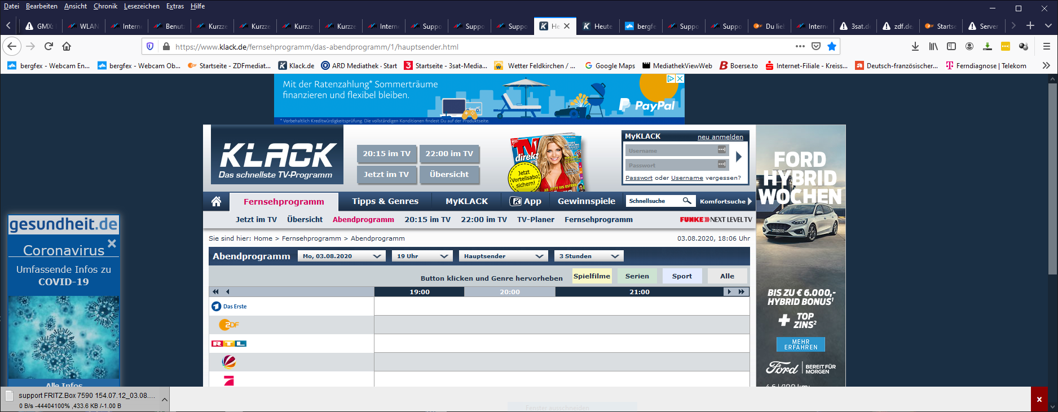Screen dimensions: 1058x412
Task: Step timeline forward with single-right arrow
Action: [x=729, y=291]
